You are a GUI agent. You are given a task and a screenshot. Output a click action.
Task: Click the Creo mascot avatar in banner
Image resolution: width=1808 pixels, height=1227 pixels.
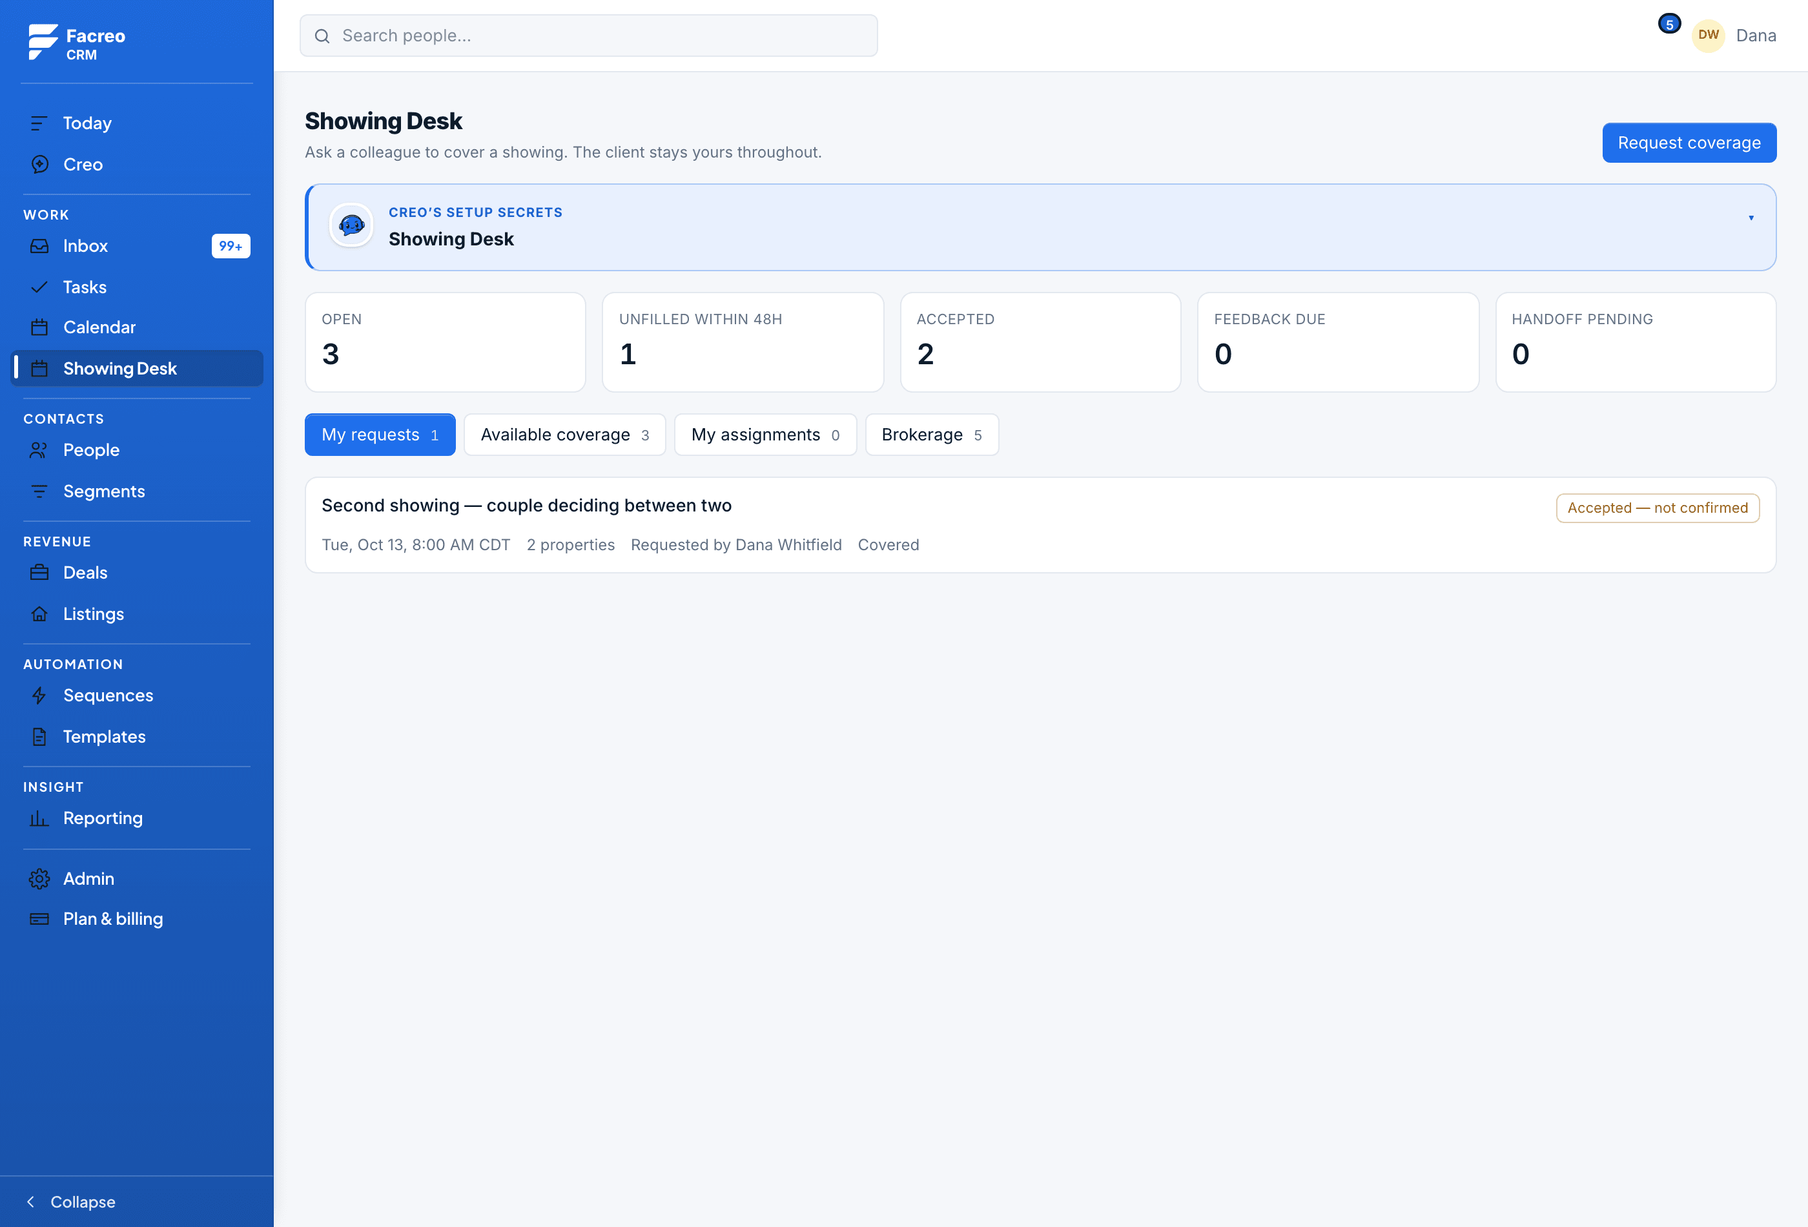(x=352, y=225)
